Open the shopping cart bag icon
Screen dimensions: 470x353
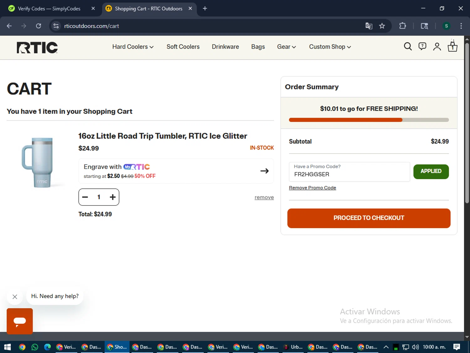click(452, 46)
